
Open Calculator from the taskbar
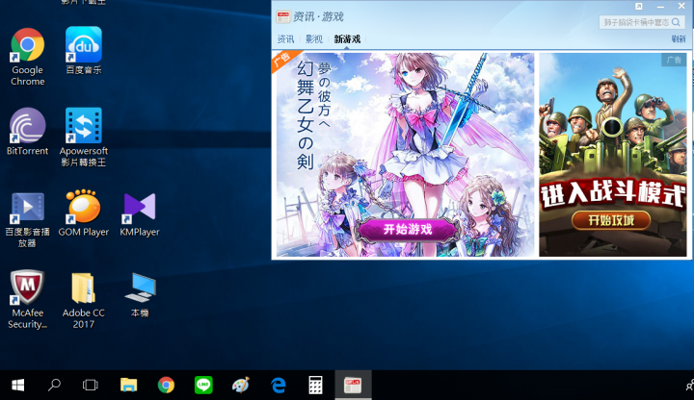(315, 386)
